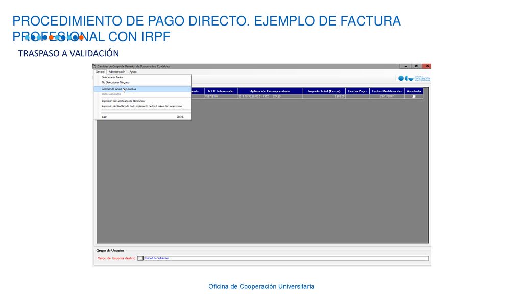
Task: Open the Administración menu
Action: pyautogui.click(x=117, y=72)
